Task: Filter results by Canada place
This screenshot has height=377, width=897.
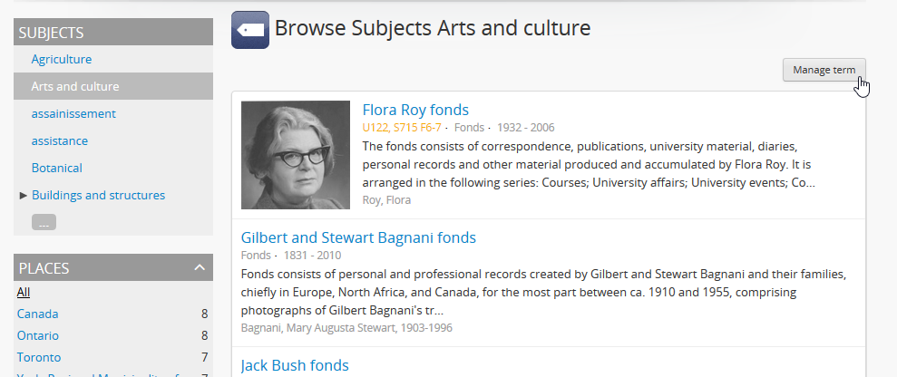Action: tap(38, 314)
